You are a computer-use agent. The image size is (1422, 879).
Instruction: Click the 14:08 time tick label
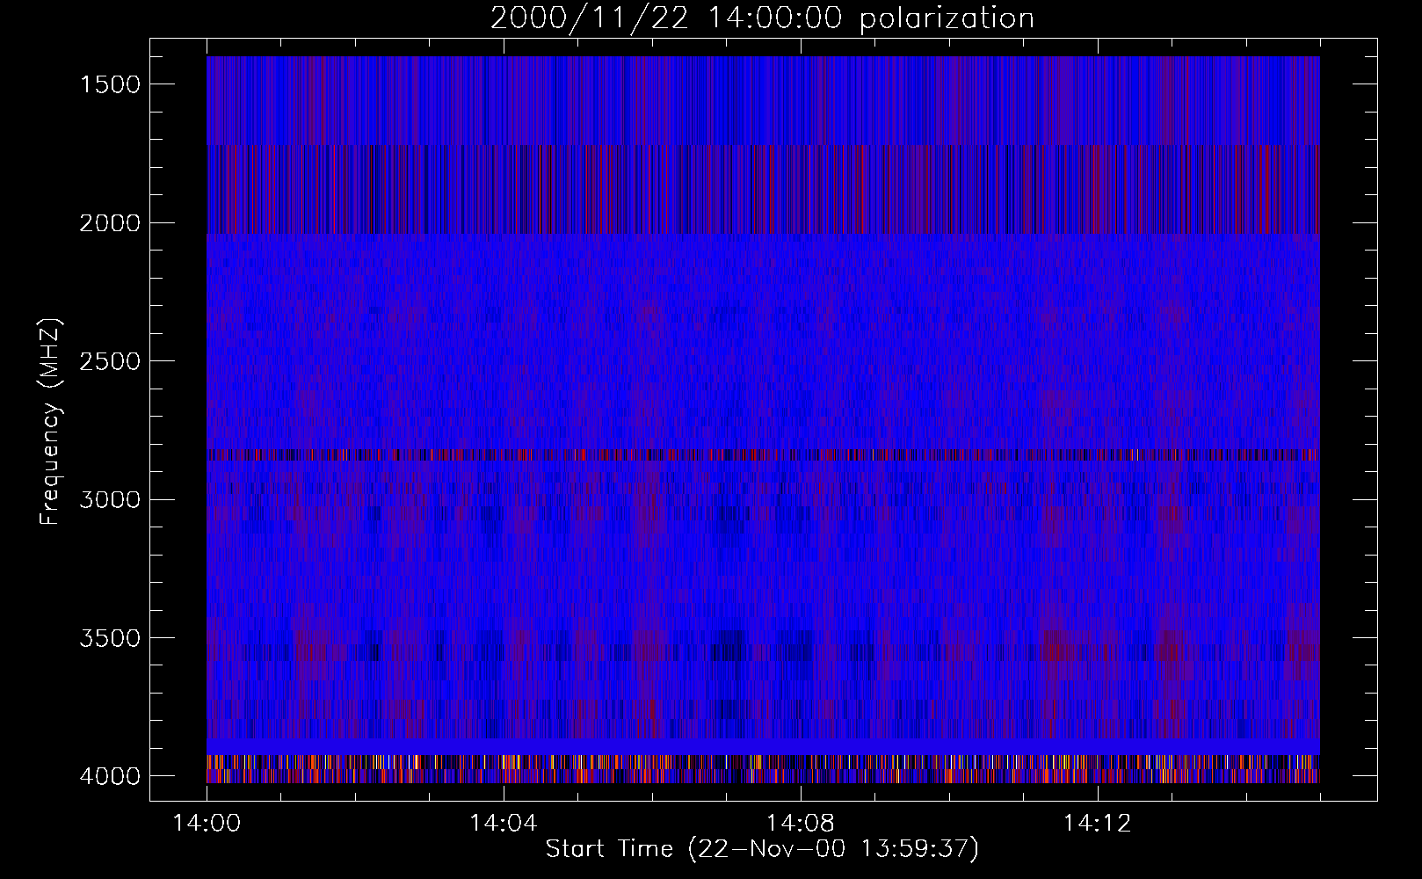(800, 824)
